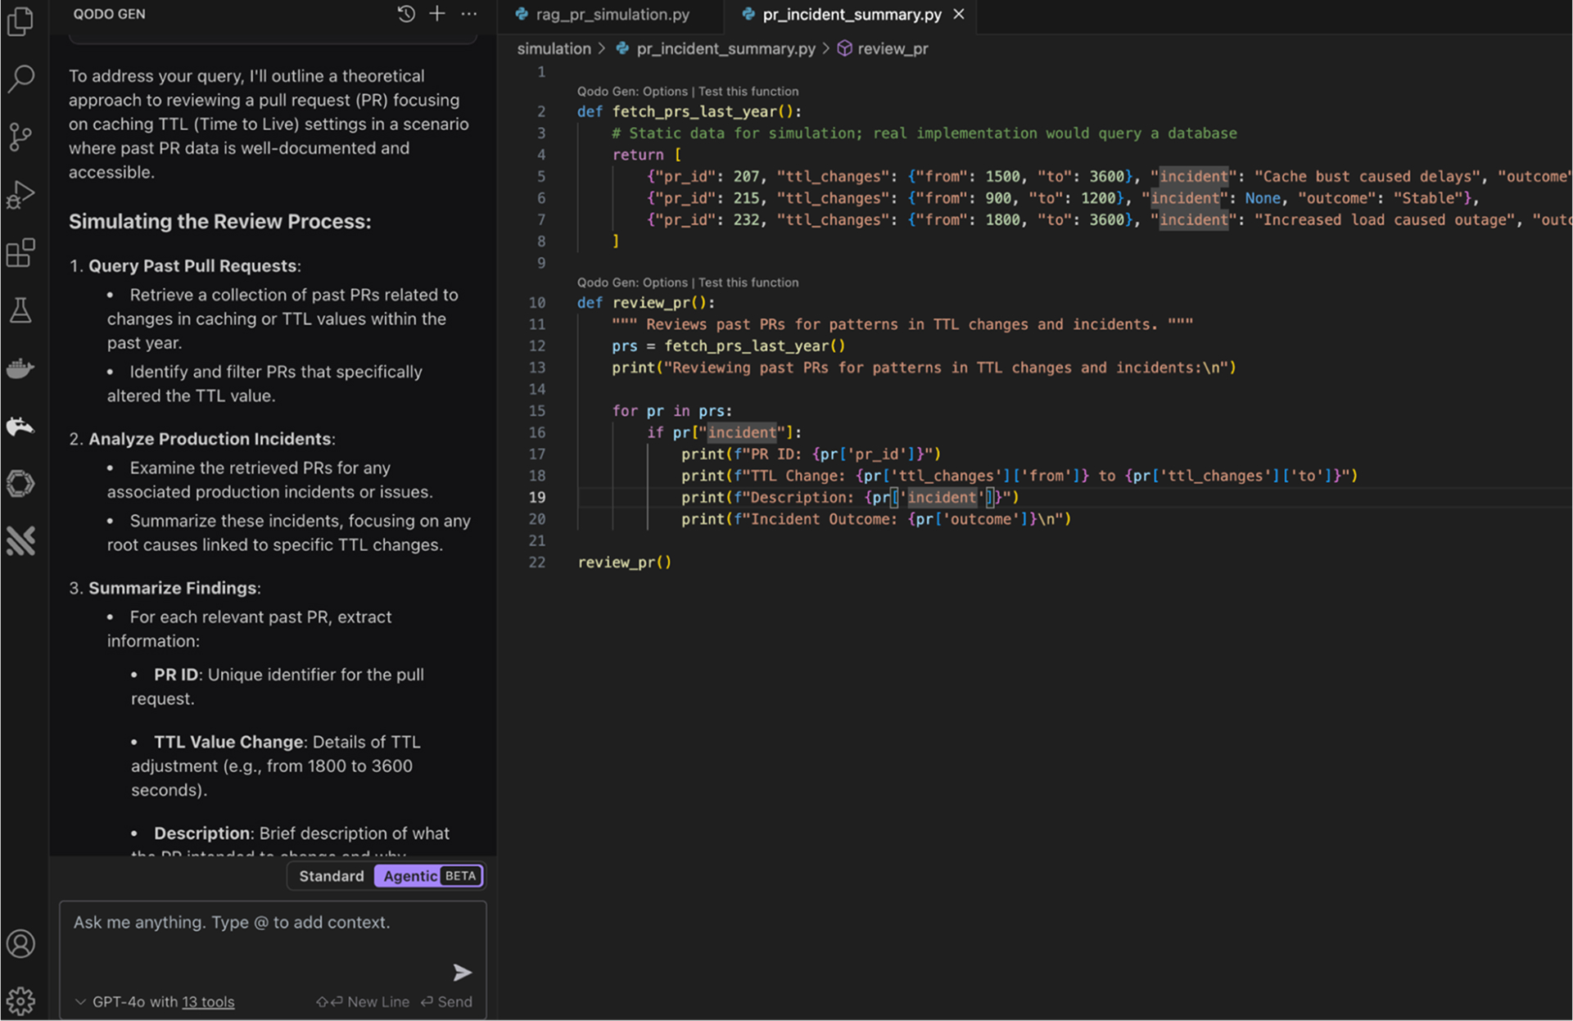This screenshot has height=1021, width=1573.
Task: Open the Explorer view in activity bar
Action: point(20,22)
